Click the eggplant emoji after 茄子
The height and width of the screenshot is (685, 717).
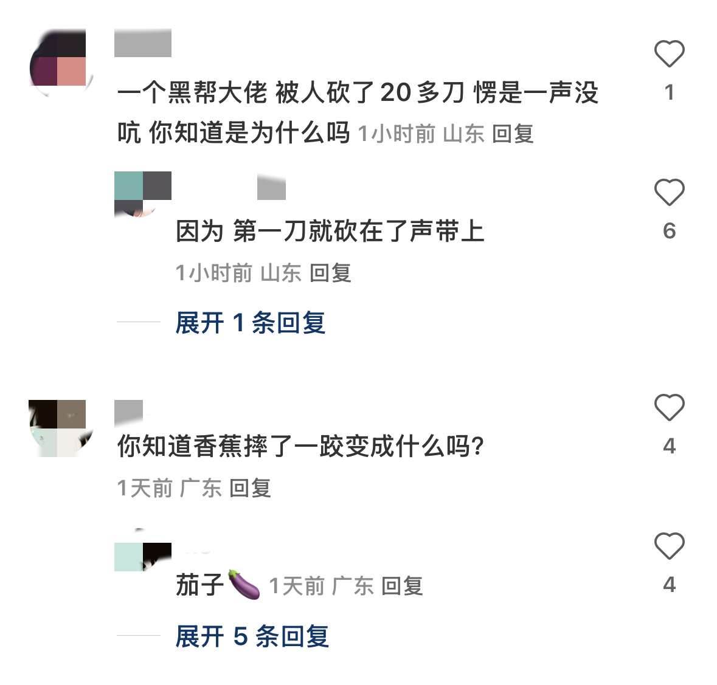(x=244, y=585)
